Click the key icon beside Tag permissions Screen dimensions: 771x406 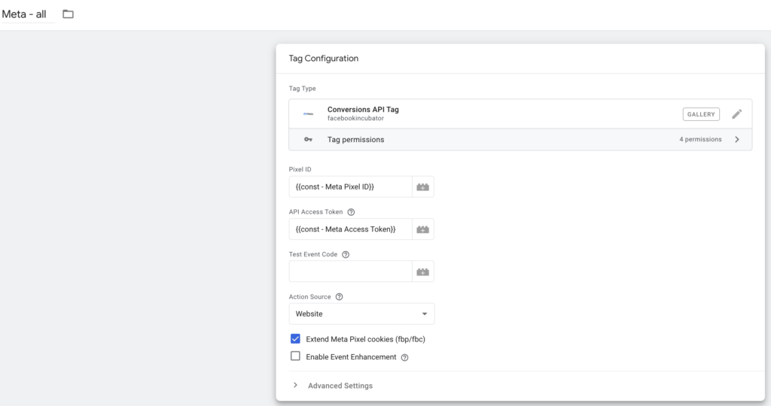pyautogui.click(x=308, y=140)
